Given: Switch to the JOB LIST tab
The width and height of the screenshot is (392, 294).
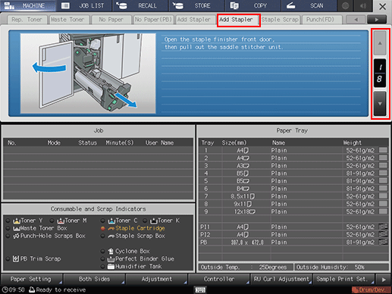Looking at the screenshot, I should tap(84, 5).
